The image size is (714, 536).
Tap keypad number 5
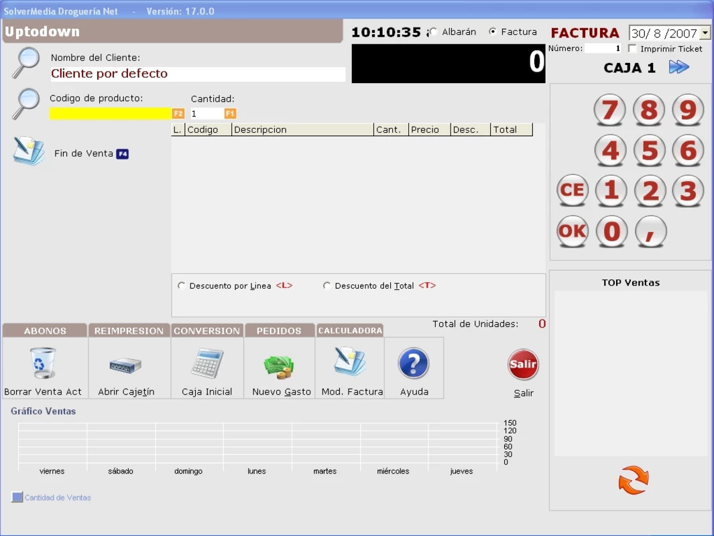tap(650, 150)
